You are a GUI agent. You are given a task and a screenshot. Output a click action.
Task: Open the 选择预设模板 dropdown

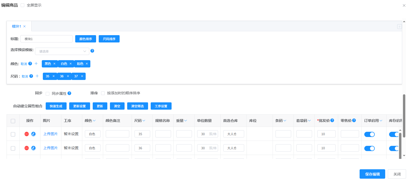(62, 51)
